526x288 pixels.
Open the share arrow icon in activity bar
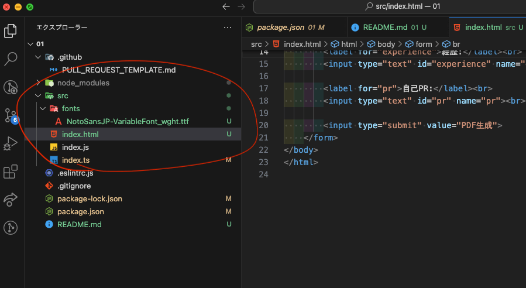(11, 200)
